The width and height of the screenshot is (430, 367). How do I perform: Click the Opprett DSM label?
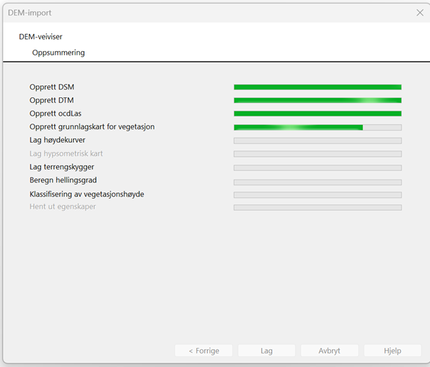(x=52, y=87)
